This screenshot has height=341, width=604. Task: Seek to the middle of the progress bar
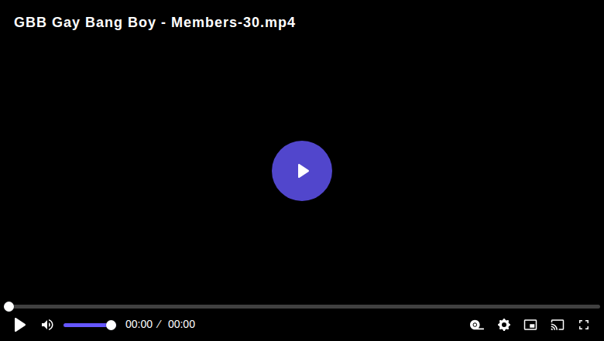[x=302, y=306]
